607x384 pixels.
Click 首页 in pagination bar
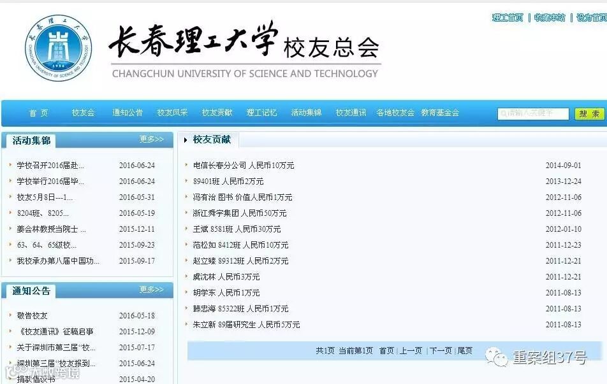click(386, 351)
